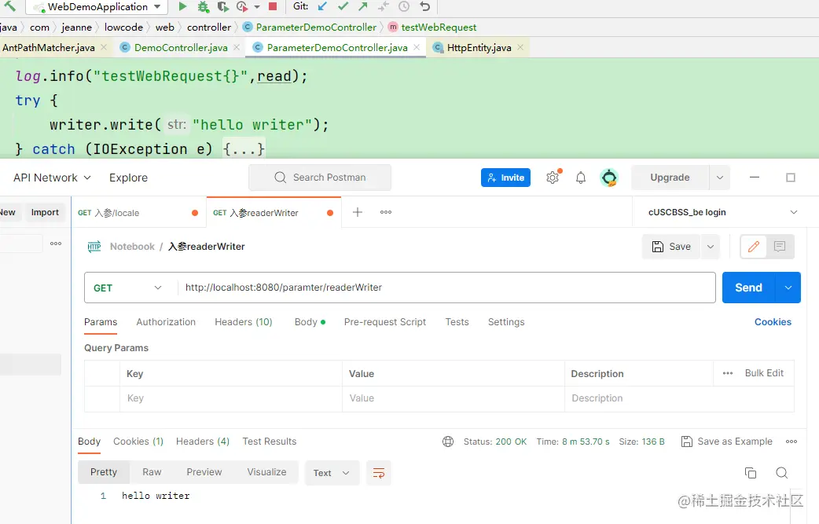Click the build hammer icon
The width and height of the screenshot is (819, 524).
coord(10,6)
